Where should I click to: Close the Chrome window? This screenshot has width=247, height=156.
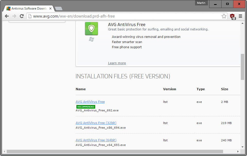[239, 4]
